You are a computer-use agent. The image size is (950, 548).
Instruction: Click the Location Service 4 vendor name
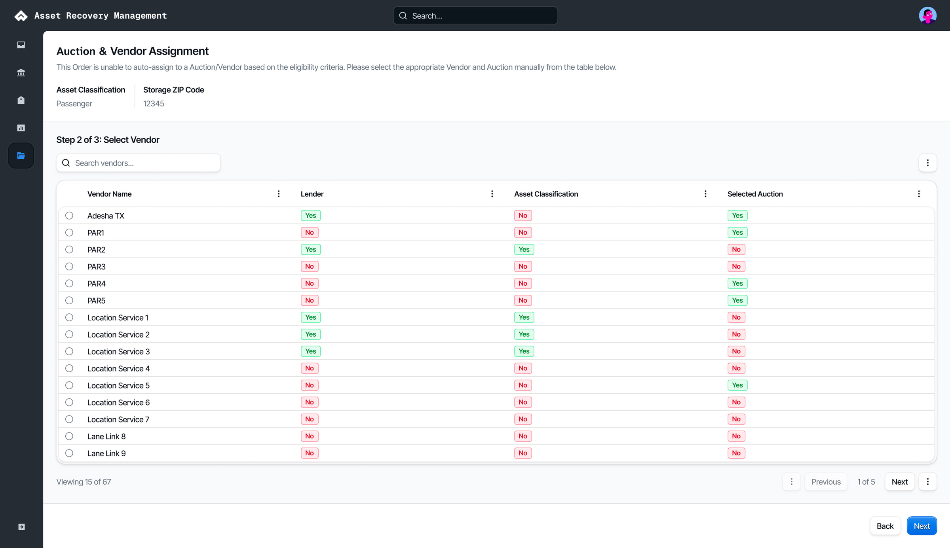(x=118, y=369)
